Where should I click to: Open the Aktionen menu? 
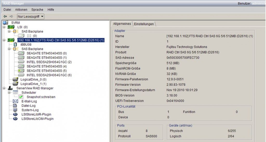tap(21, 10)
